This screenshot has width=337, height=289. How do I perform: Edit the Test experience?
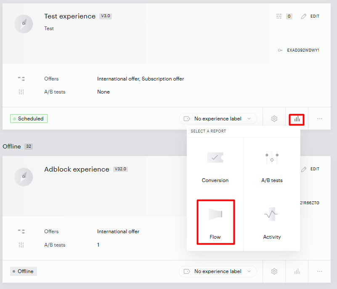(310, 16)
